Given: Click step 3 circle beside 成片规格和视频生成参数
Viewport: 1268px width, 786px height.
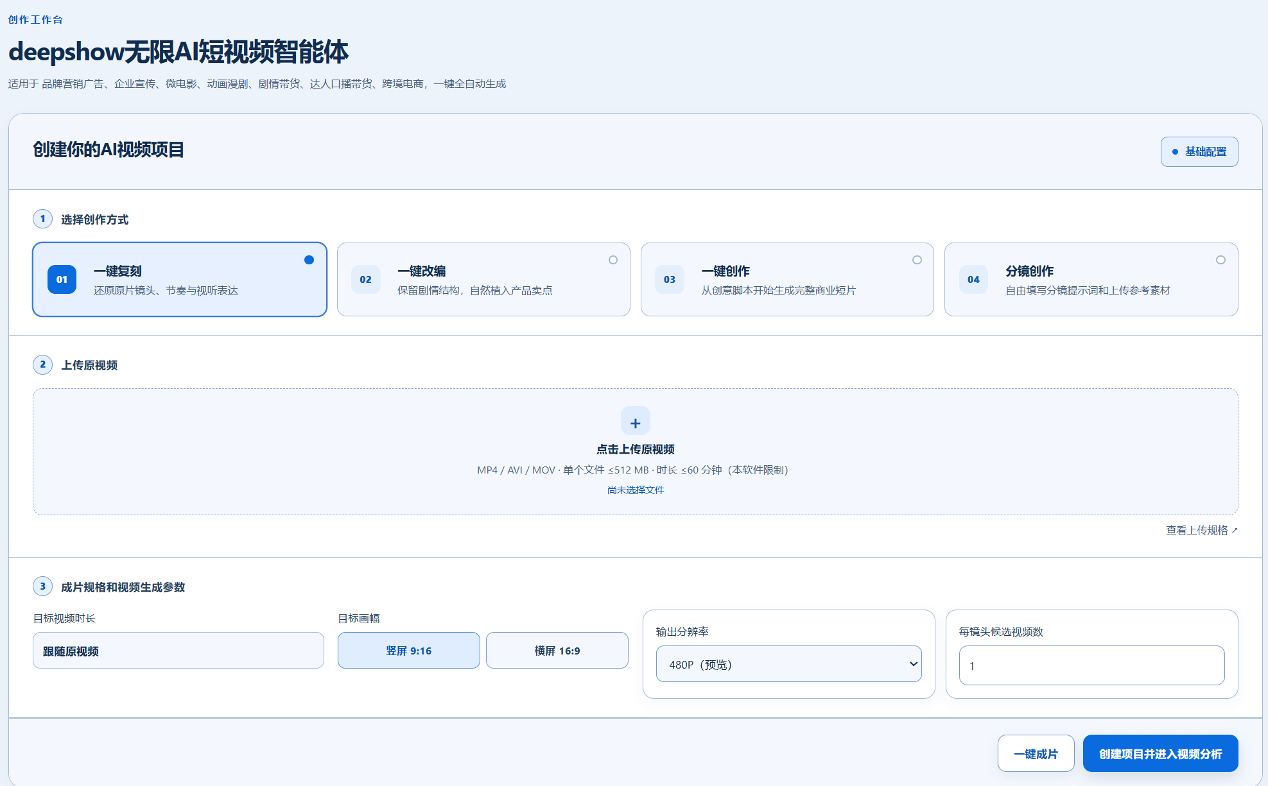Looking at the screenshot, I should point(42,586).
